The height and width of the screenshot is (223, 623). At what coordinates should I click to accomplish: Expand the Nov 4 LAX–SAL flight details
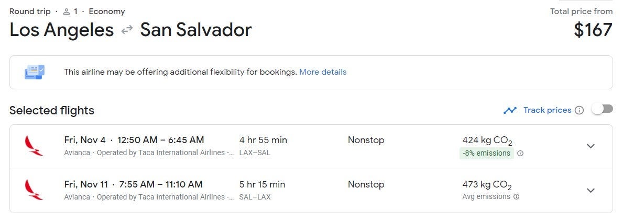[x=591, y=146]
